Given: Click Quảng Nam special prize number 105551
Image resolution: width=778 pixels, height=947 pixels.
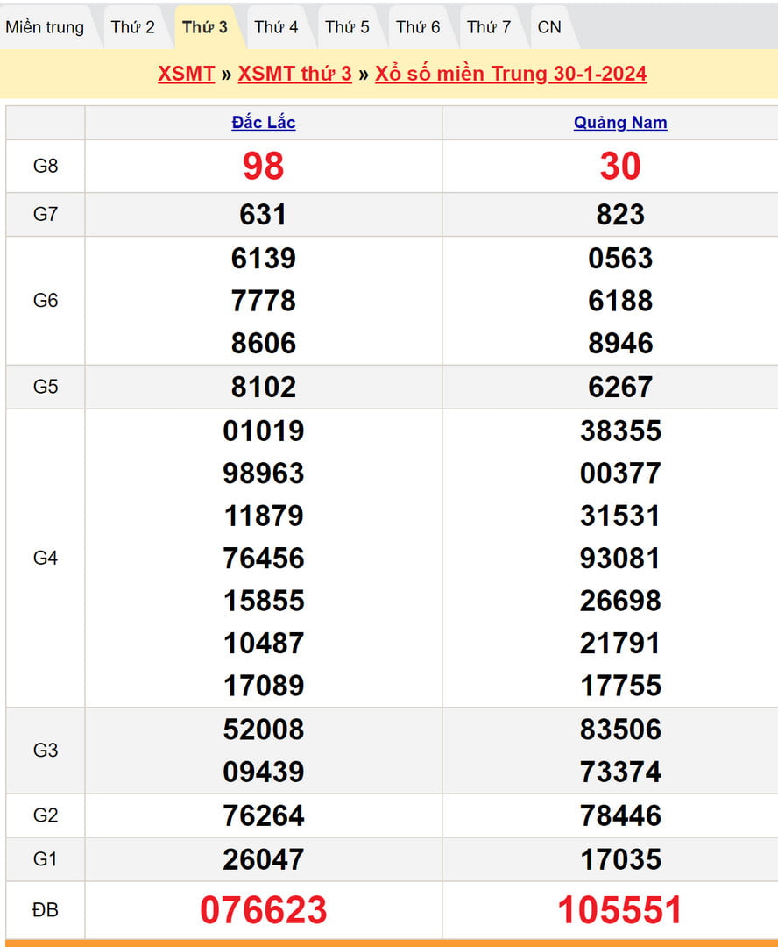Looking at the screenshot, I should (x=620, y=910).
